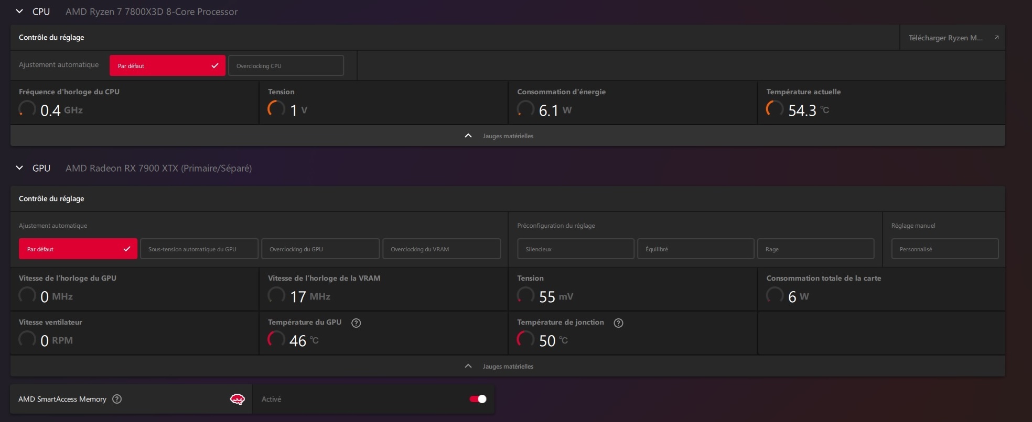Collapse the GPU section chevron
Image resolution: width=1032 pixels, height=422 pixels.
(19, 168)
